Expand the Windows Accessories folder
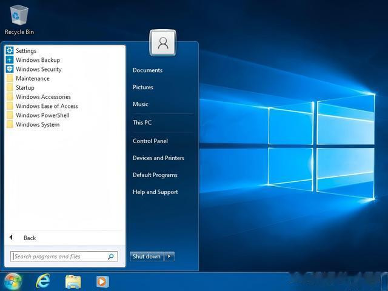Image resolution: width=388 pixels, height=291 pixels. coord(38,97)
